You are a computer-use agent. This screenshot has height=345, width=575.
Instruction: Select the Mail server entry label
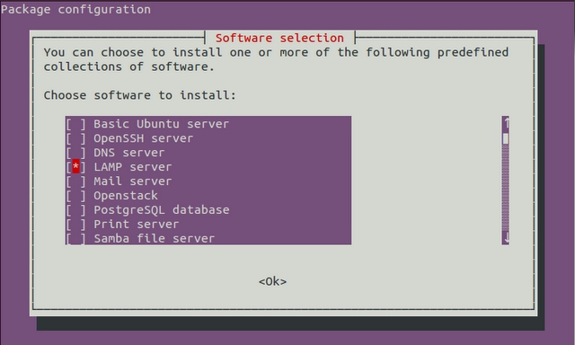[132, 181]
